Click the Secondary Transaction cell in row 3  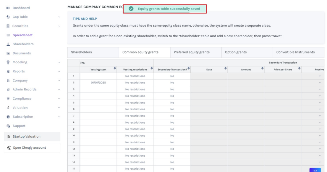pyautogui.click(x=172, y=90)
